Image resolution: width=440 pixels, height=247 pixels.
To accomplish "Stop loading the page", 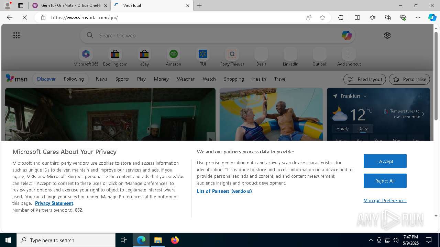I will [x=25, y=17].
